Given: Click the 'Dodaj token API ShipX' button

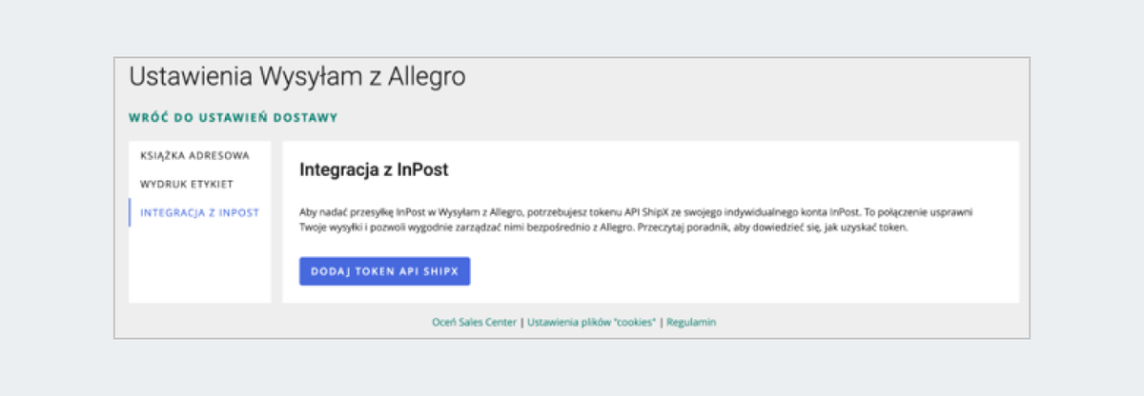Looking at the screenshot, I should click(385, 271).
